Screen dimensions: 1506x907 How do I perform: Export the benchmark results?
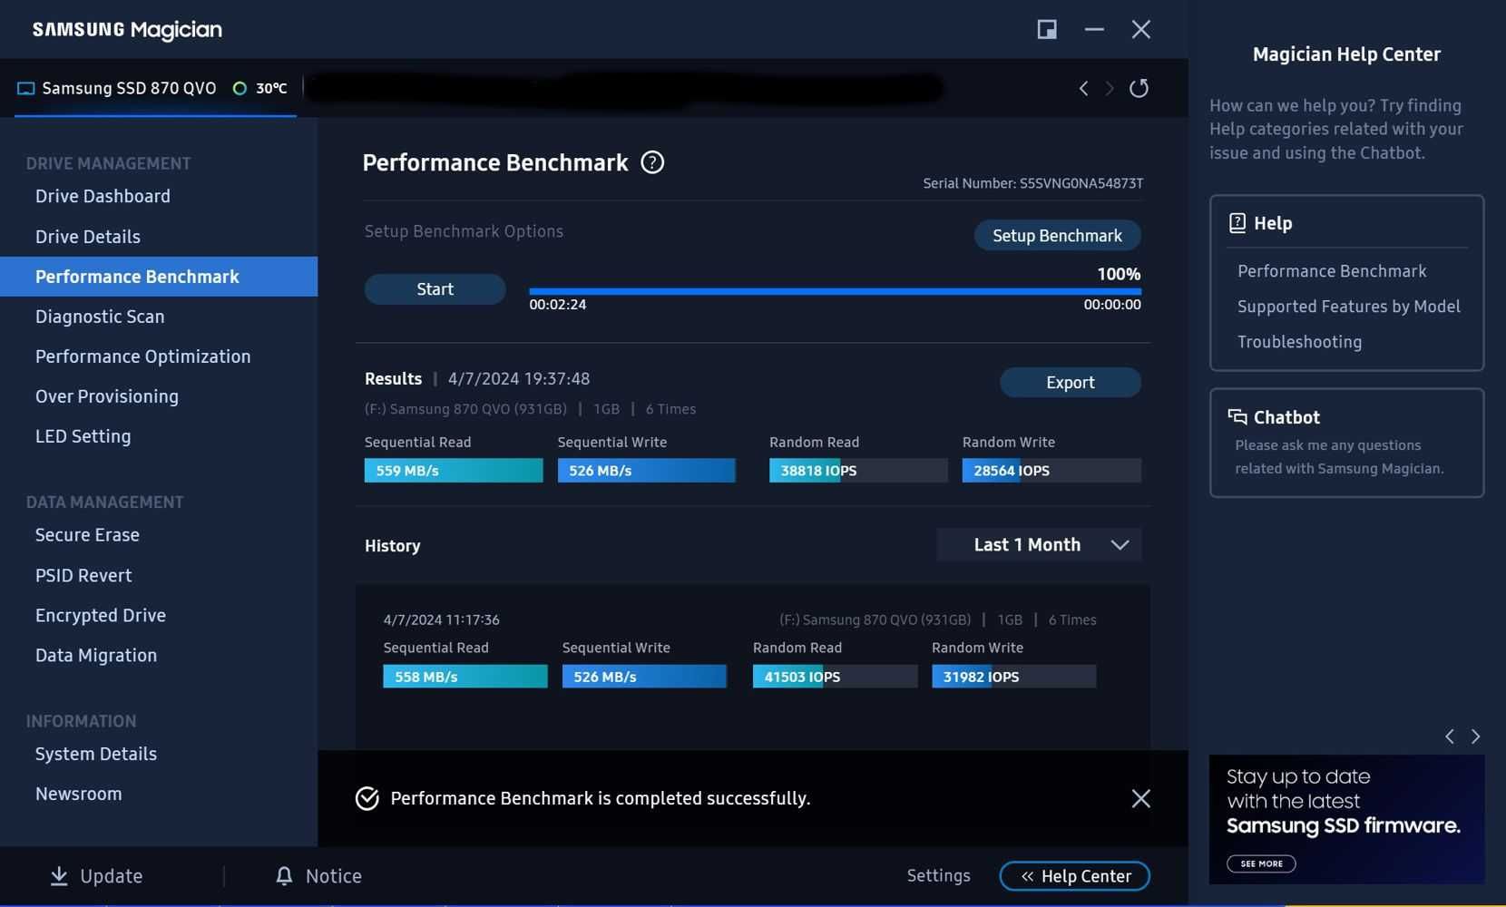pos(1071,383)
